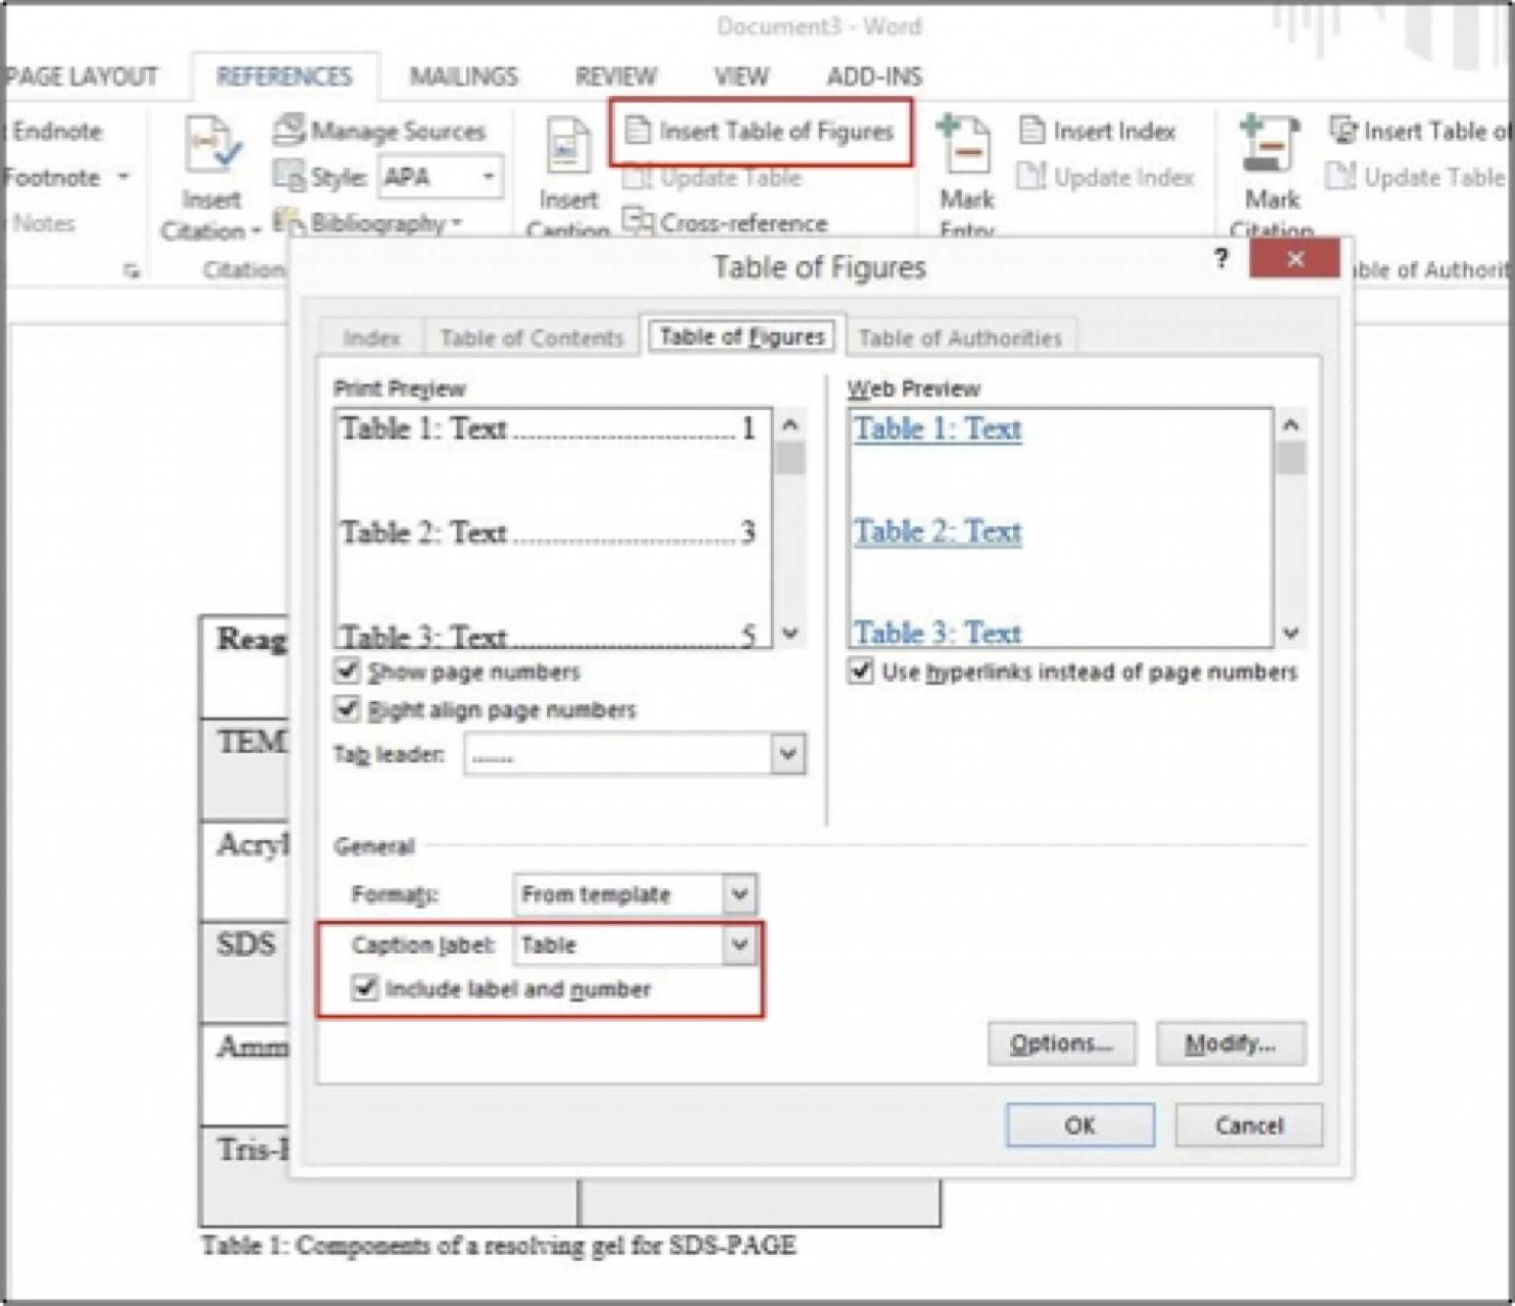Screen dimensions: 1515x1306
Task: Expand the Bibliography dropdown arrow
Action: [457, 223]
